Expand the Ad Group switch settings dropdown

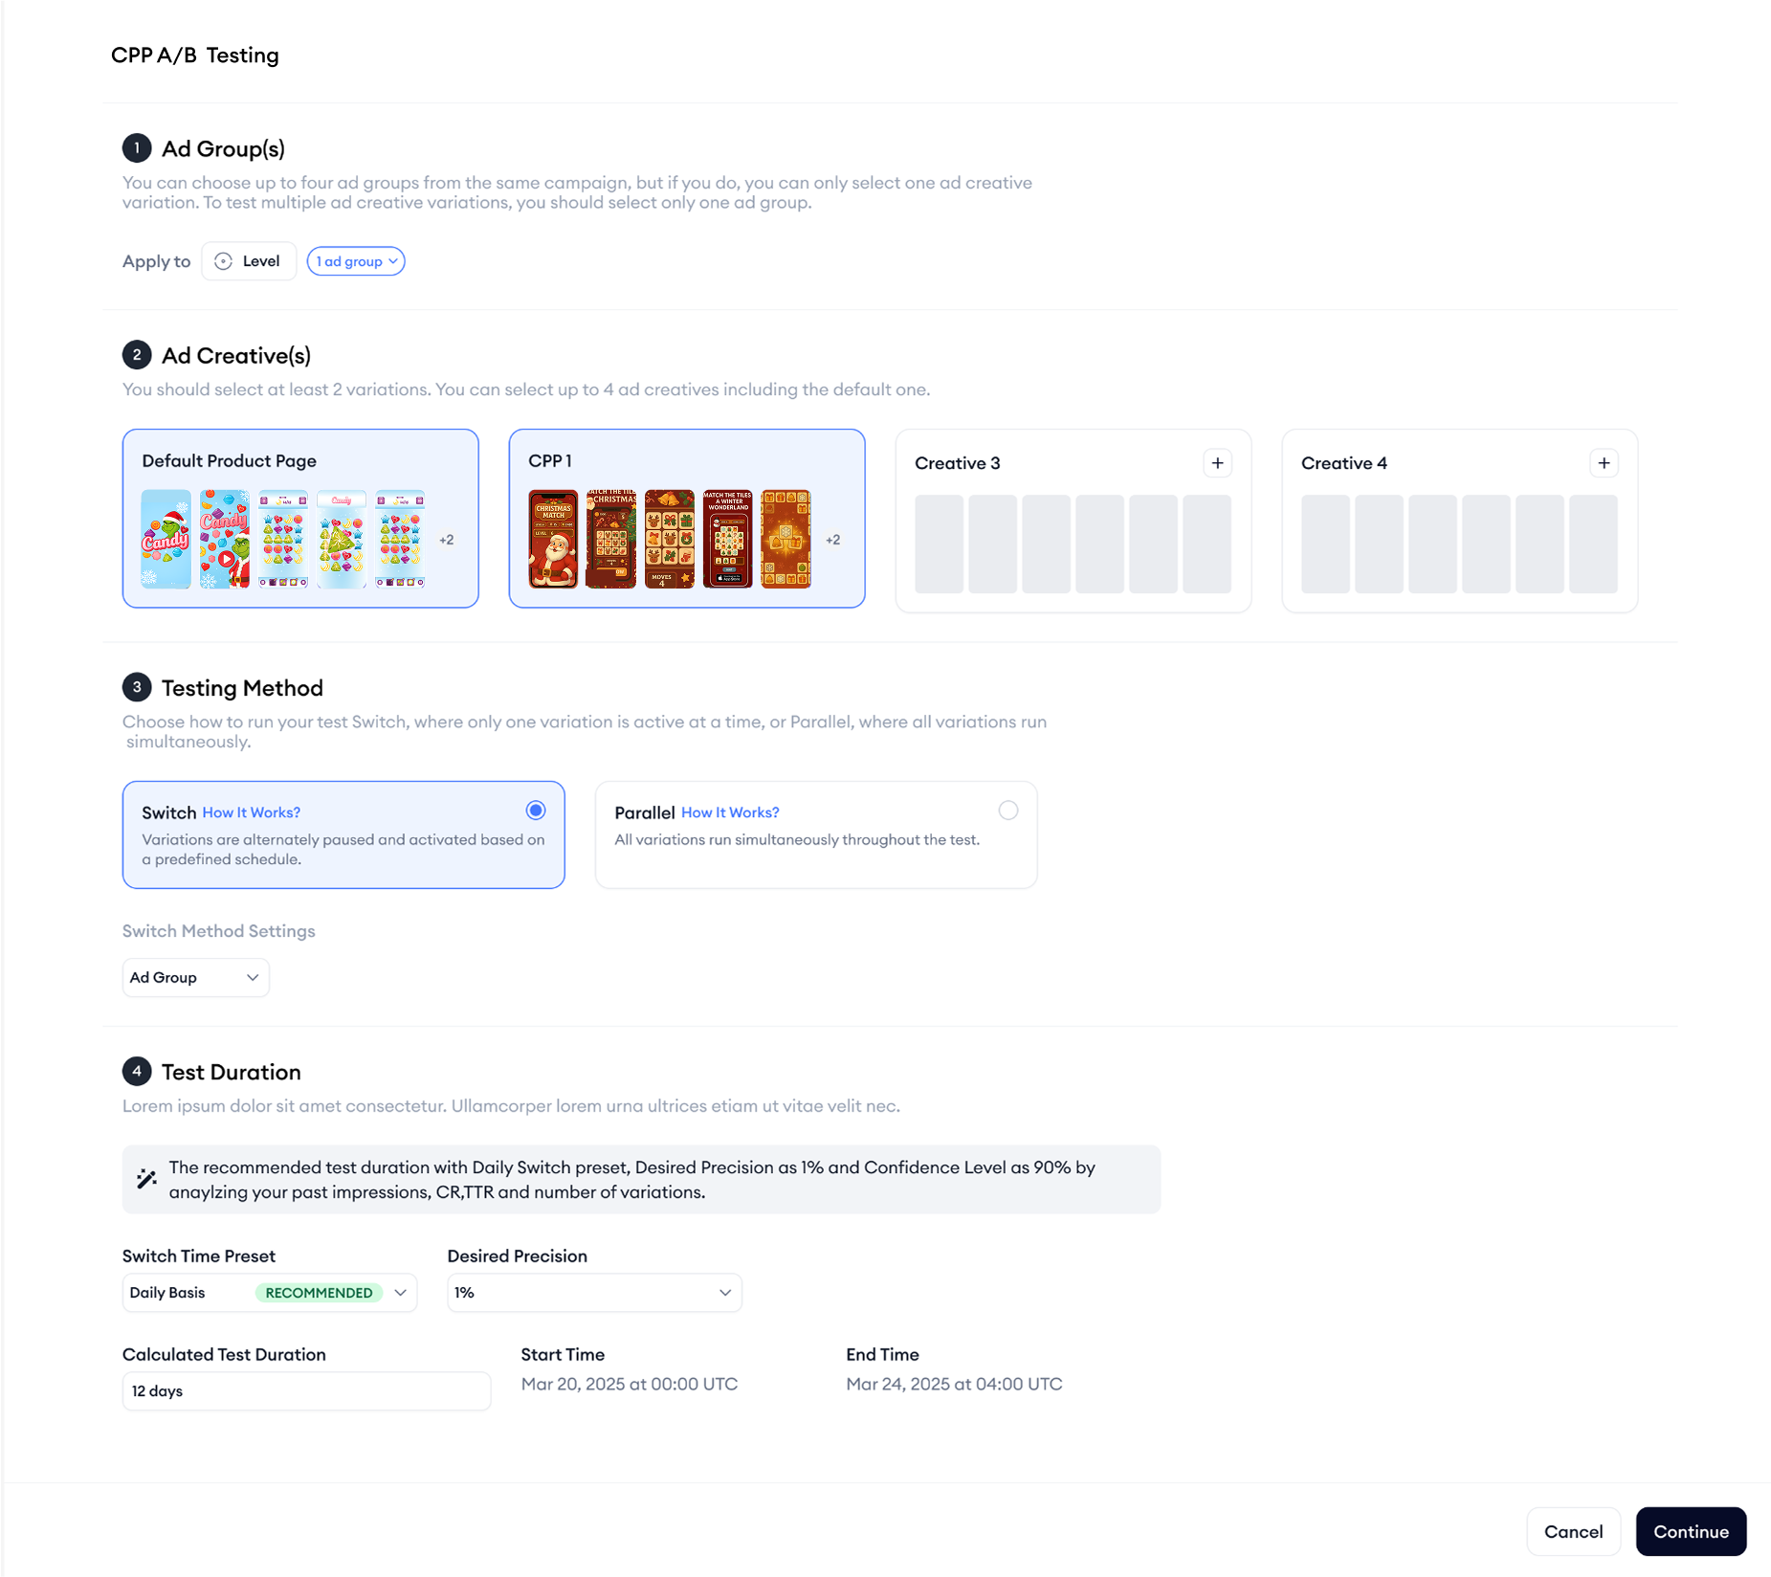(x=195, y=977)
